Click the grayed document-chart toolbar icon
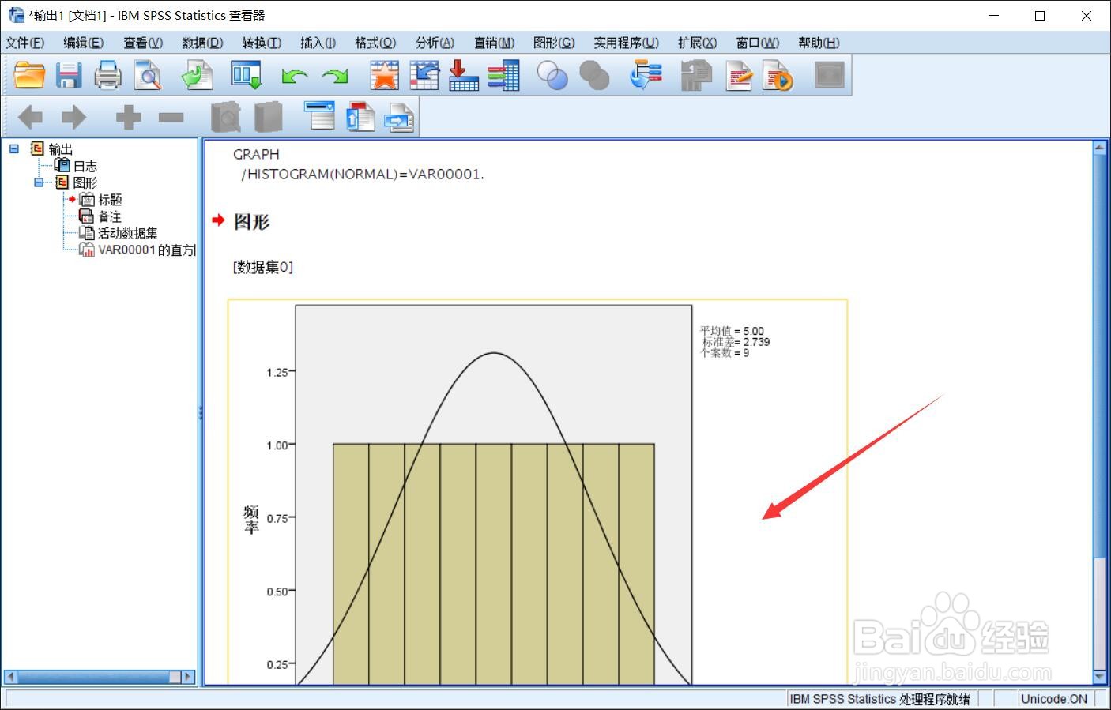This screenshot has height=710, width=1111. click(696, 76)
